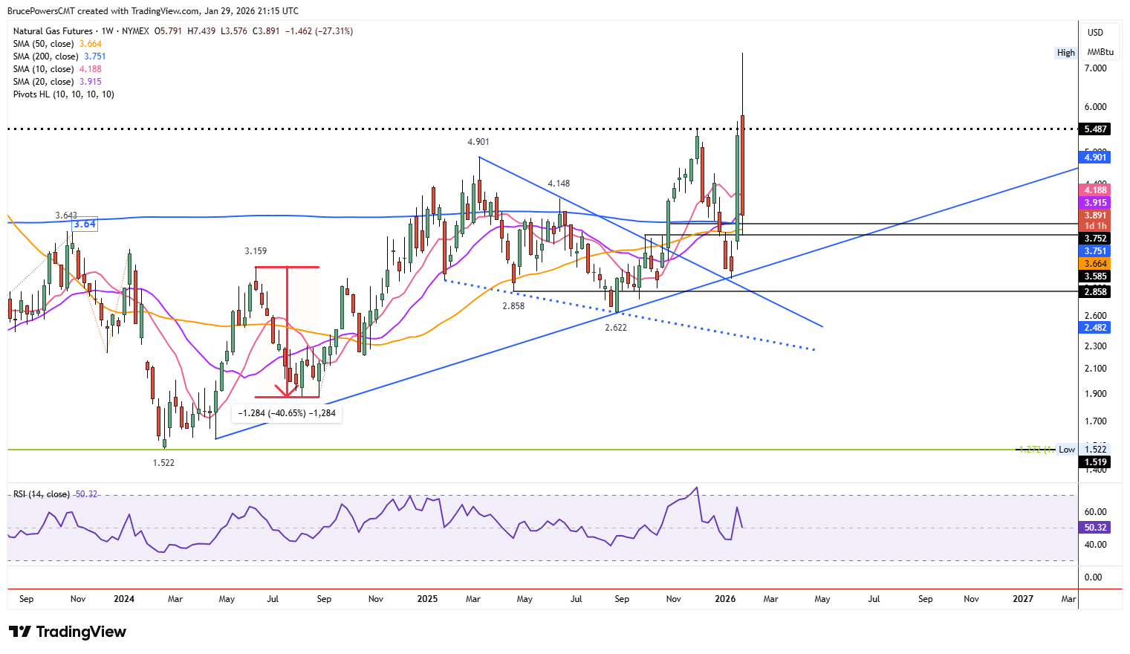Click the High marker label
This screenshot has height=654, width=1130.
pos(1066,53)
